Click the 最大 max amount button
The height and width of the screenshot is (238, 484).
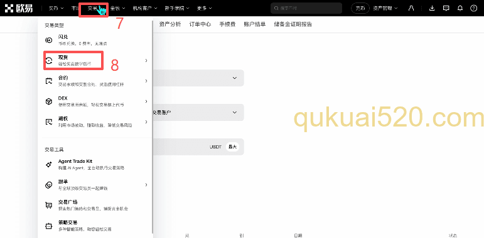coord(232,147)
